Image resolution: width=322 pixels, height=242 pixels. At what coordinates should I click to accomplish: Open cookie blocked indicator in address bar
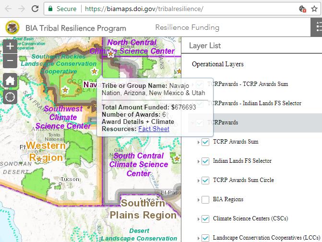[x=302, y=9]
